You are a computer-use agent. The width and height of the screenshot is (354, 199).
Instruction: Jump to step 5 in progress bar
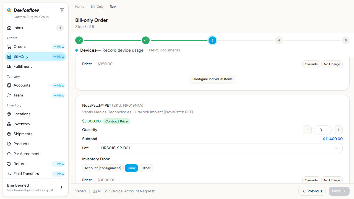[346, 40]
